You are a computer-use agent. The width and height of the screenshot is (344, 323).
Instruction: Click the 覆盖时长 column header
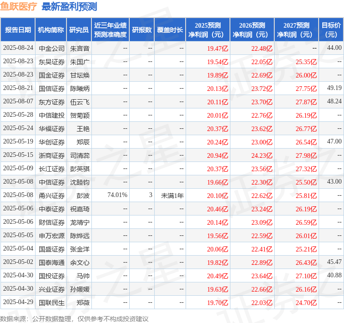click(170, 30)
